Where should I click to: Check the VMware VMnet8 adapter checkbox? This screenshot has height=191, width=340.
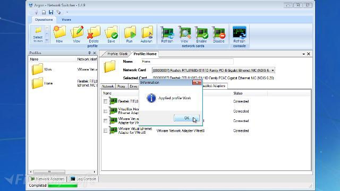pyautogui.click(x=105, y=131)
